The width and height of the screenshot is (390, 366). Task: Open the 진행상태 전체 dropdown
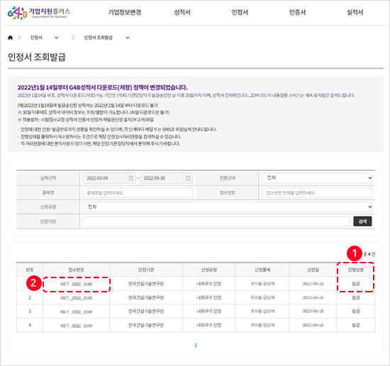point(317,178)
